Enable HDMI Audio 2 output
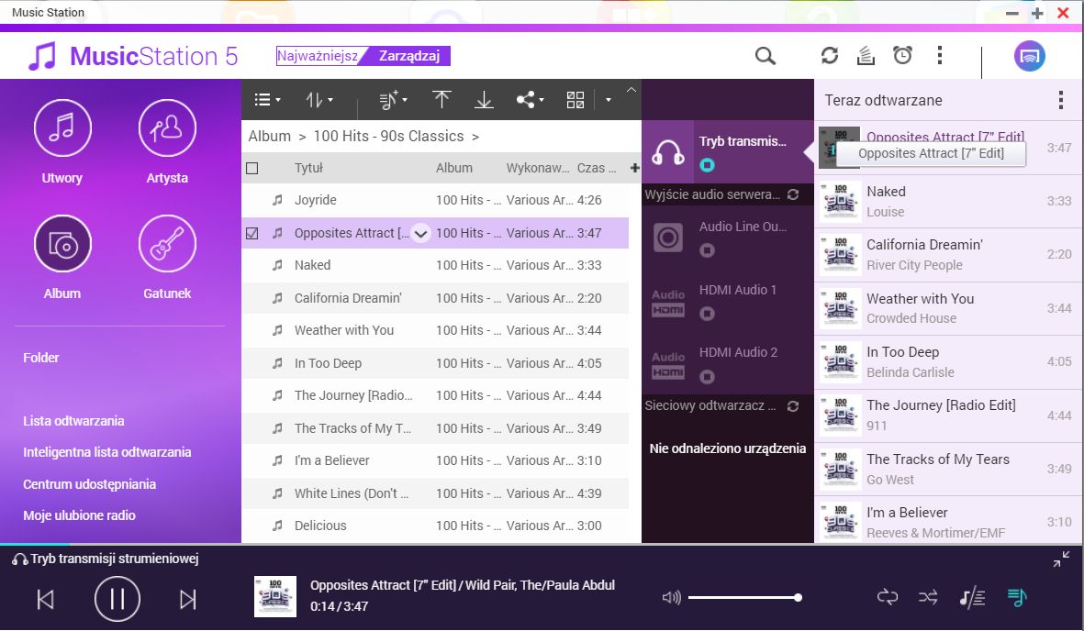The height and width of the screenshot is (631, 1084). 707,377
